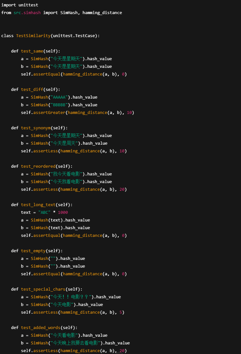Click the 'import unittest' line

20,5
